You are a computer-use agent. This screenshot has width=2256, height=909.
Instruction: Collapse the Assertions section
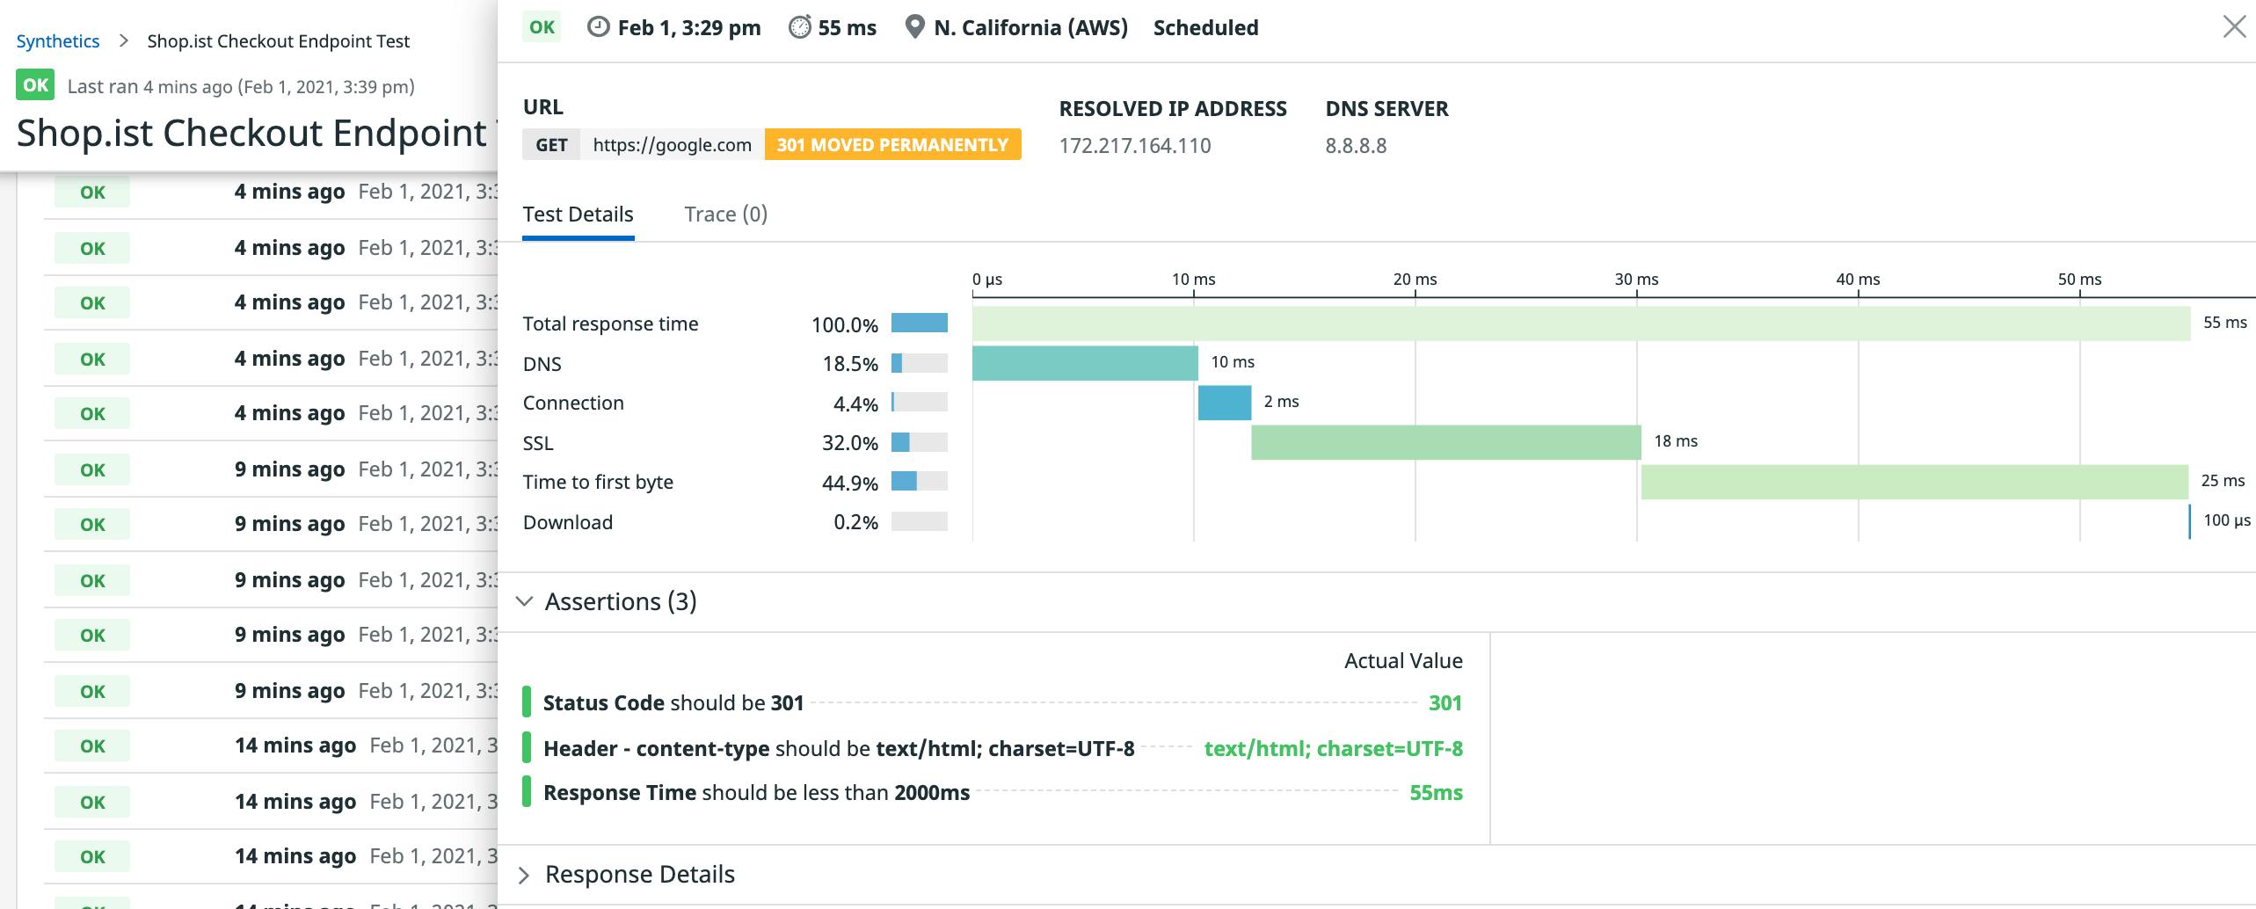pyautogui.click(x=525, y=601)
